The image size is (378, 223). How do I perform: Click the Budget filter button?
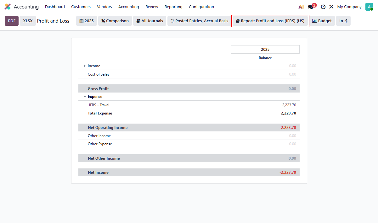coord(322,21)
